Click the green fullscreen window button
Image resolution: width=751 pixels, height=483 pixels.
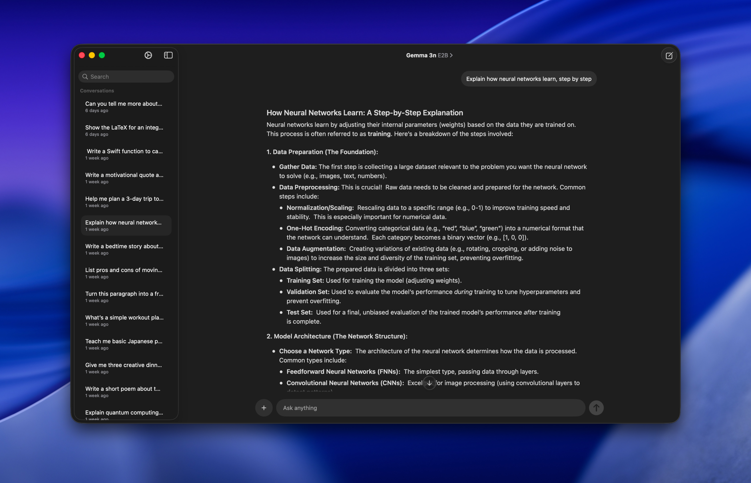click(x=102, y=55)
